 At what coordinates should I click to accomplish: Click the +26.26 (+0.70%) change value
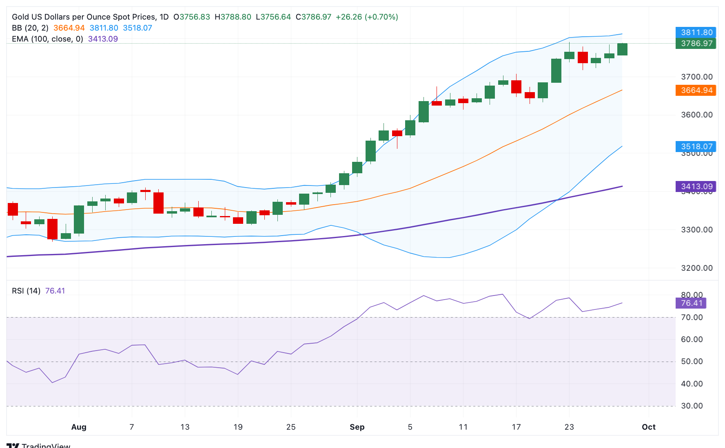[366, 17]
